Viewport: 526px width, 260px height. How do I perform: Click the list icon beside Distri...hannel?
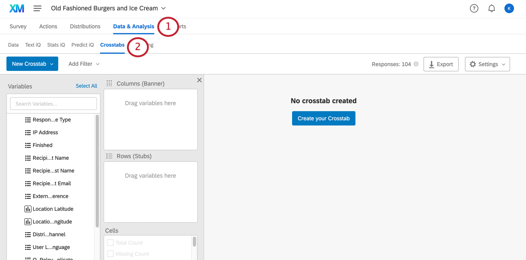point(28,235)
